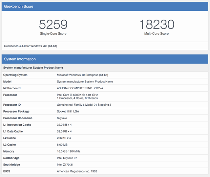Image resolution: width=210 pixels, height=177 pixels.
Task: Click the Operating System label
Action: tap(15, 75)
